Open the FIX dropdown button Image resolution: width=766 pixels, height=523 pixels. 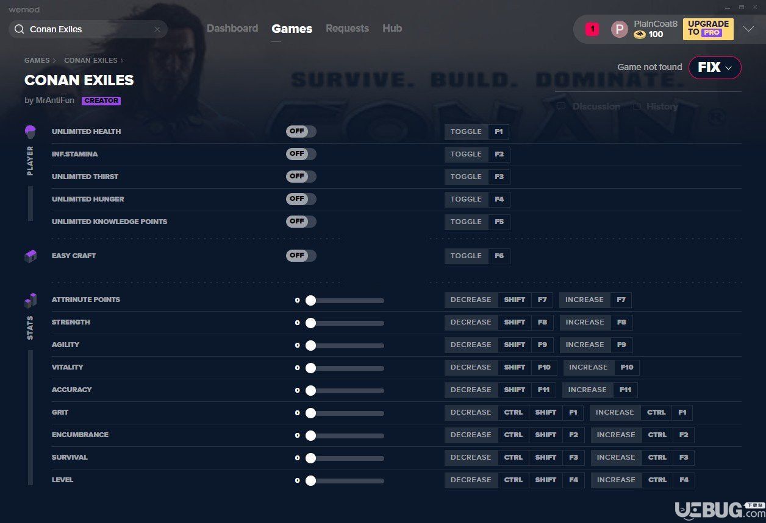[x=715, y=67]
